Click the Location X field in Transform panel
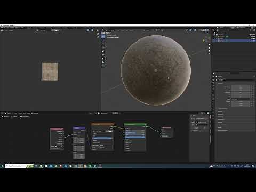This screenshot has height=192, width=256. (x=241, y=86)
